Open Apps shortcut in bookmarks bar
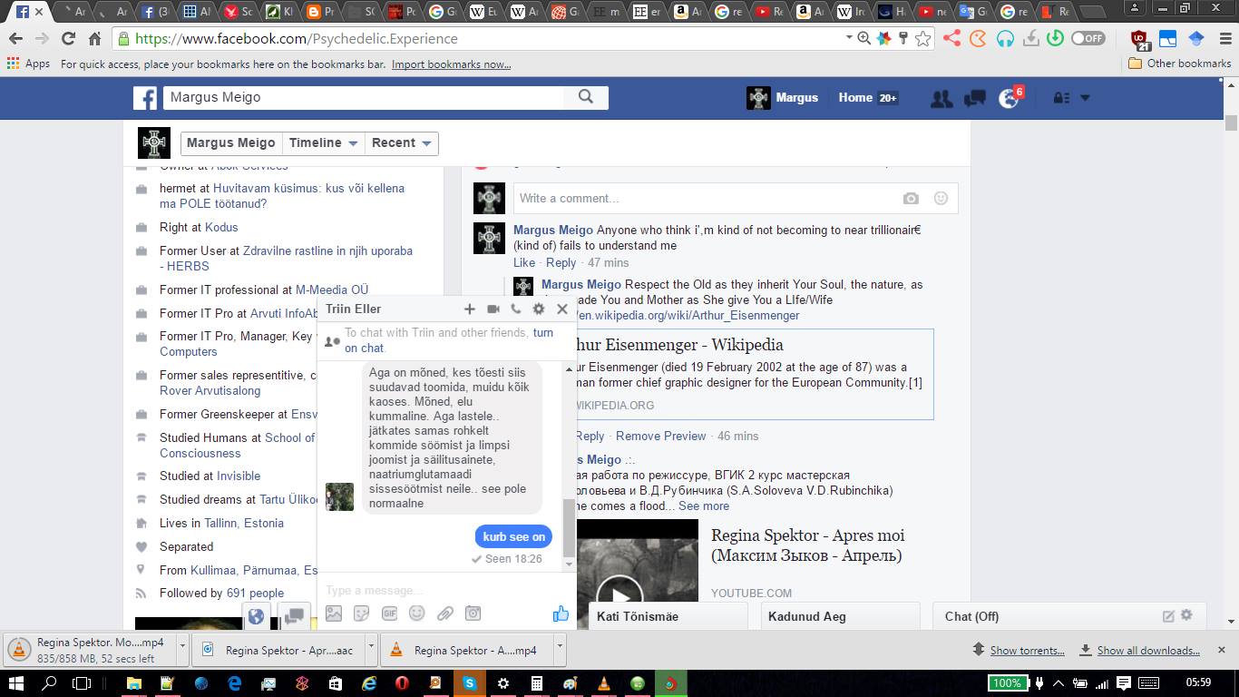 coord(28,64)
